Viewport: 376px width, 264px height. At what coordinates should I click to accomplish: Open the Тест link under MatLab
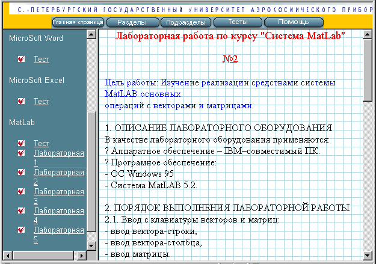point(42,143)
